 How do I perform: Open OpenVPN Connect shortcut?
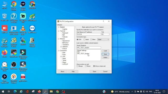pyautogui.click(x=14, y=79)
